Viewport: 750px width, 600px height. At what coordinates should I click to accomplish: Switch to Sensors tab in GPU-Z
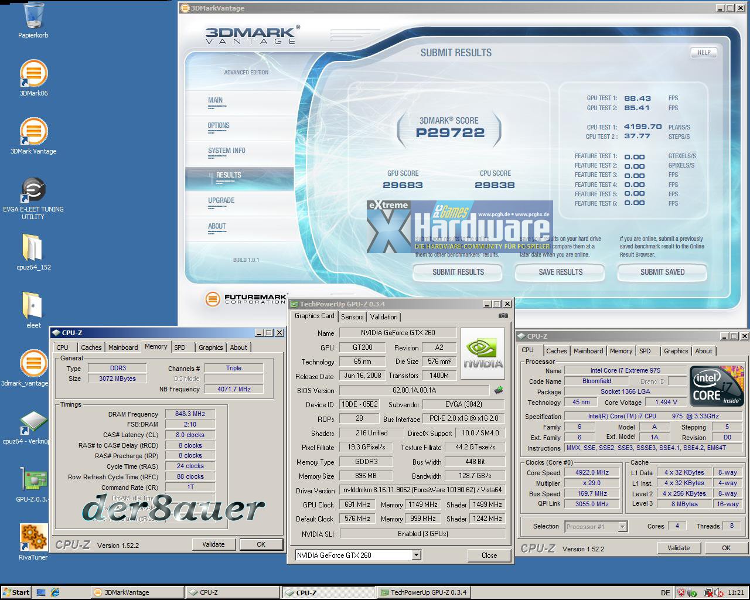[x=352, y=317]
